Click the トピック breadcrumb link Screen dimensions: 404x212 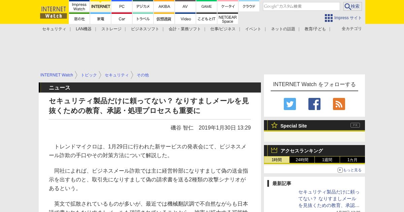89,75
